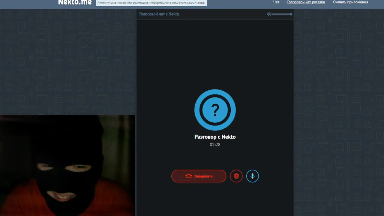Click the call timer 02:28
The width and height of the screenshot is (384, 216).
(215, 145)
